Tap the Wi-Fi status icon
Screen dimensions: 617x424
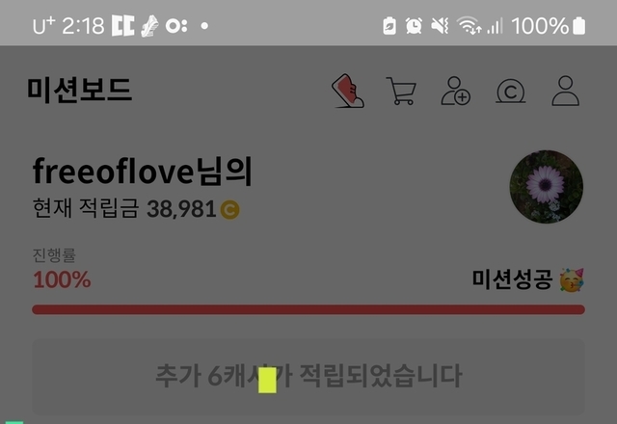469,26
